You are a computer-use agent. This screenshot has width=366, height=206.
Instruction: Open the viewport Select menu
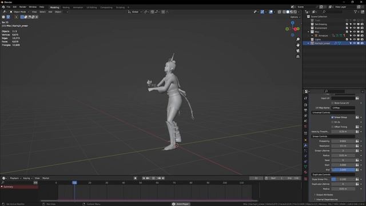coord(42,12)
